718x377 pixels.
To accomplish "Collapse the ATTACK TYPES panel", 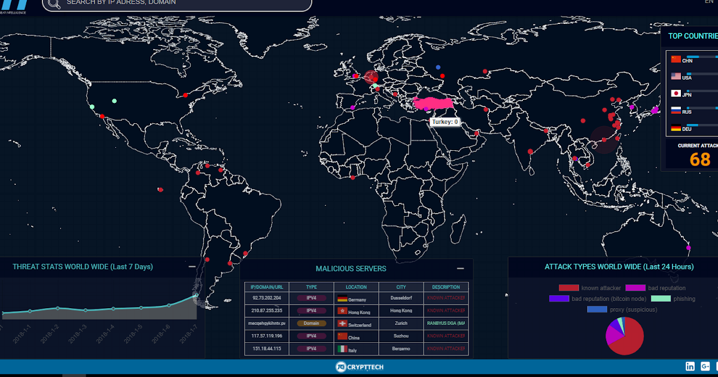I will pyautogui.click(x=715, y=266).
